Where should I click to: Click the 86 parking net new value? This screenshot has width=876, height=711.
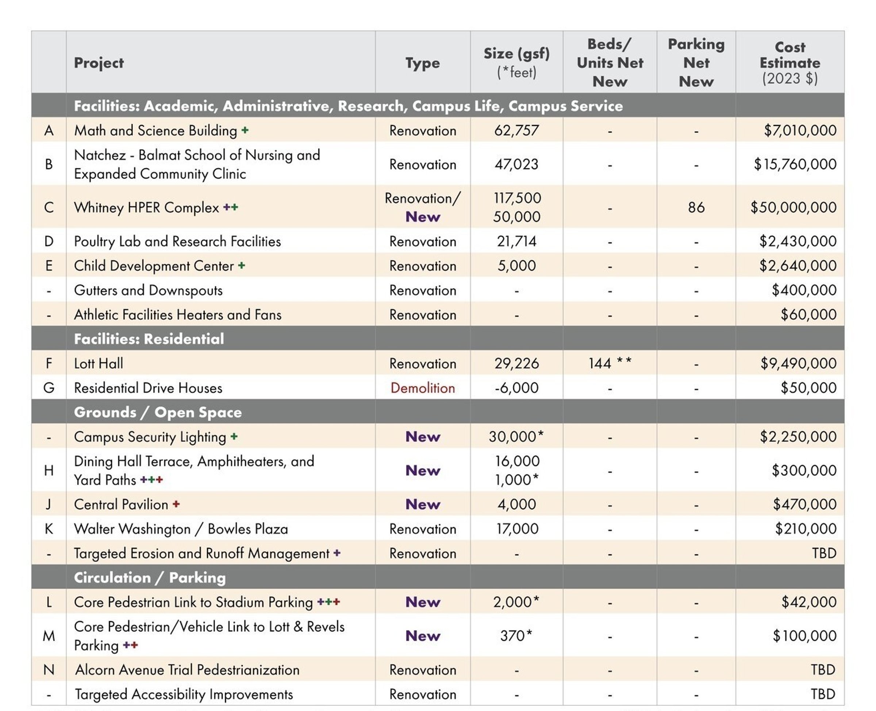pyautogui.click(x=696, y=207)
